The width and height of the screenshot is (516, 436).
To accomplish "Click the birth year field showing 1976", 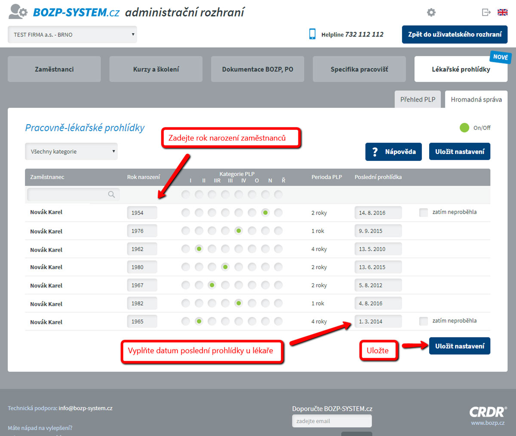I will [x=142, y=231].
